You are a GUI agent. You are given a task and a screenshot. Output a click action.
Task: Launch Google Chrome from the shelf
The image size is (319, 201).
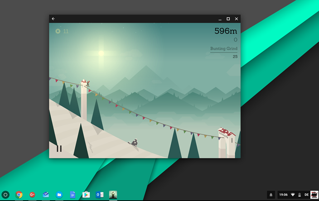pos(19,195)
